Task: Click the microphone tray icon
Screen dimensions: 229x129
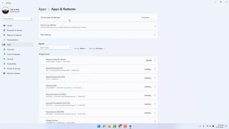Action: (204, 126)
